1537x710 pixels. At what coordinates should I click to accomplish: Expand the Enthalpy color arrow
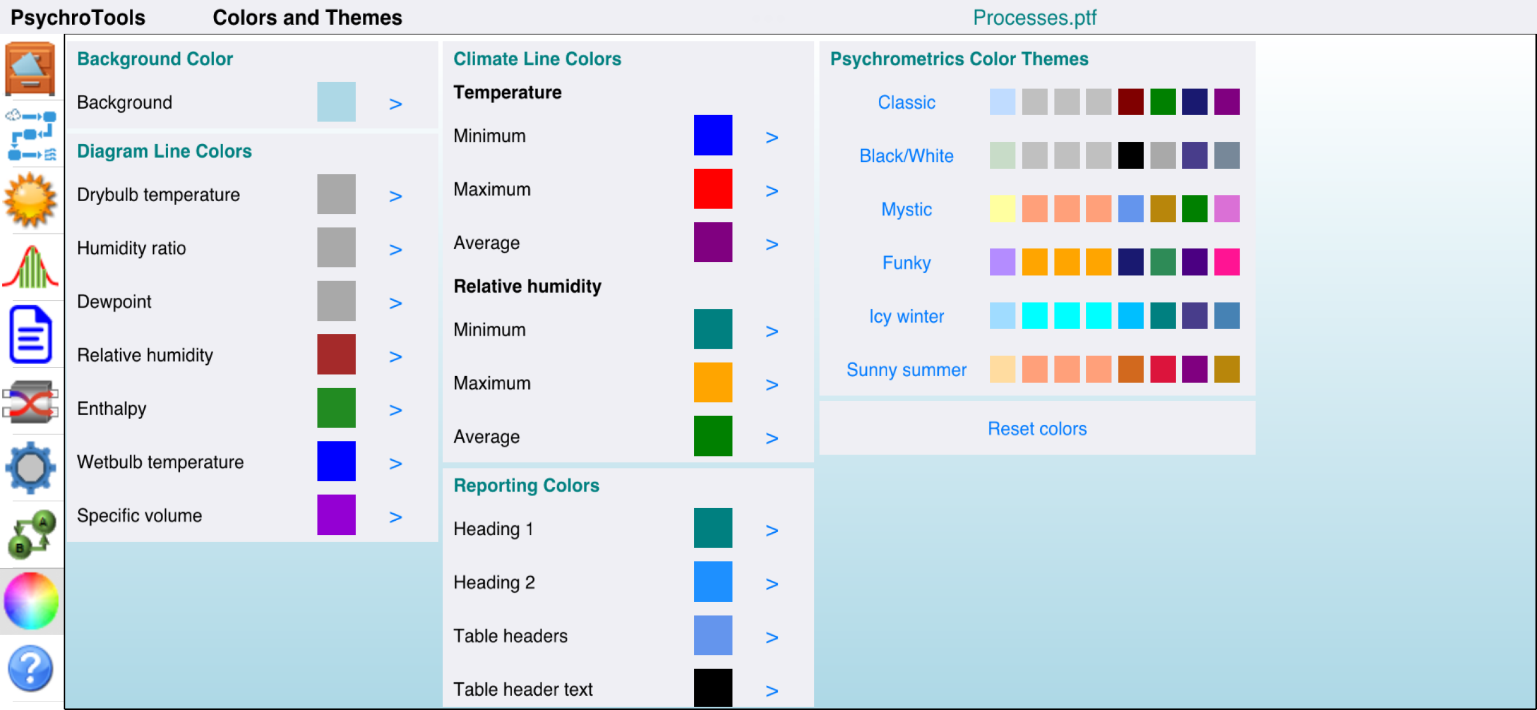[x=395, y=410]
